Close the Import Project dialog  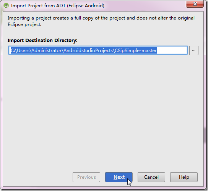(x=195, y=4)
